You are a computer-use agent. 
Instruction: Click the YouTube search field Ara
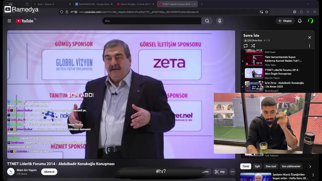pyautogui.click(x=152, y=21)
